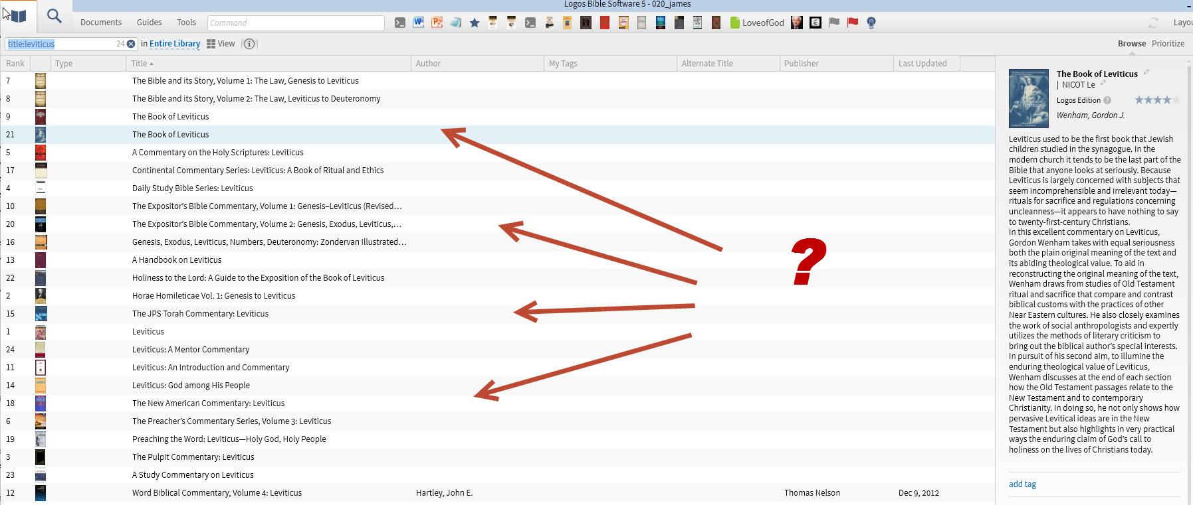Viewport: 1193px width, 505px height.
Task: Click the grey flag toolbar icon
Action: 834,23
